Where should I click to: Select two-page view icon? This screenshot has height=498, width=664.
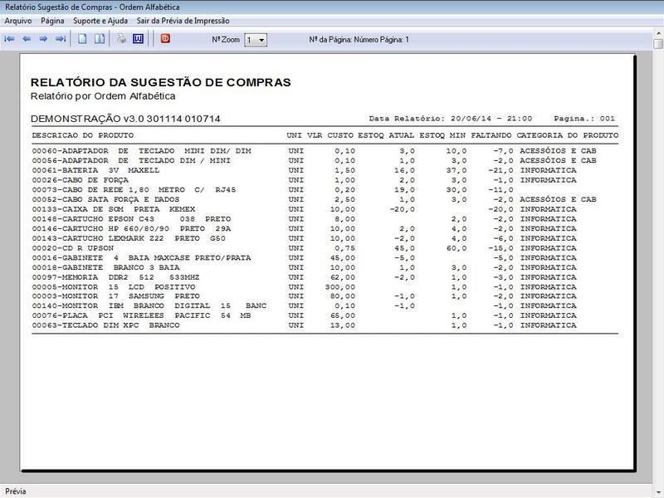pos(100,39)
